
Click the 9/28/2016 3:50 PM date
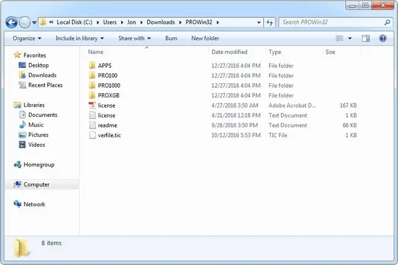235,125
